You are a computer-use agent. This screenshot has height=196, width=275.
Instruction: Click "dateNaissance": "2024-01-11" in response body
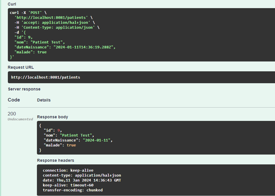pyautogui.click(x=78, y=140)
